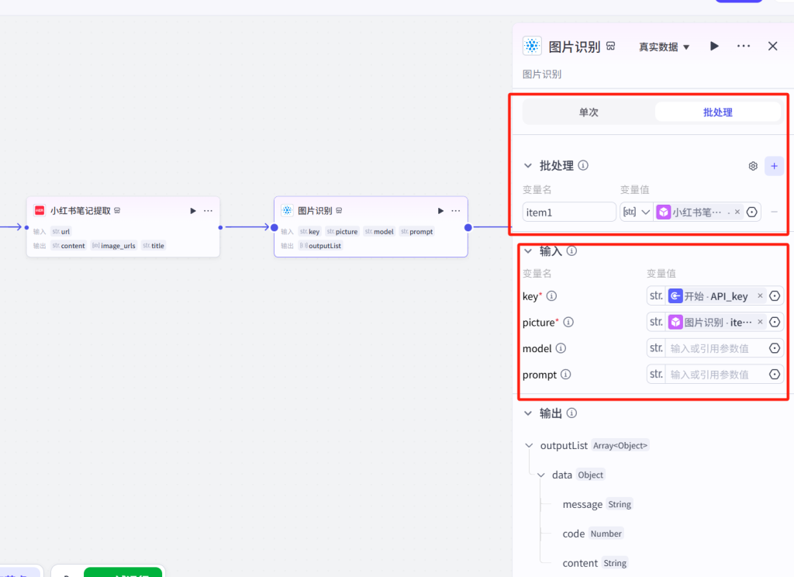The image size is (794, 577).
Task: Open the panel header three-dots menu
Action: pyautogui.click(x=744, y=47)
